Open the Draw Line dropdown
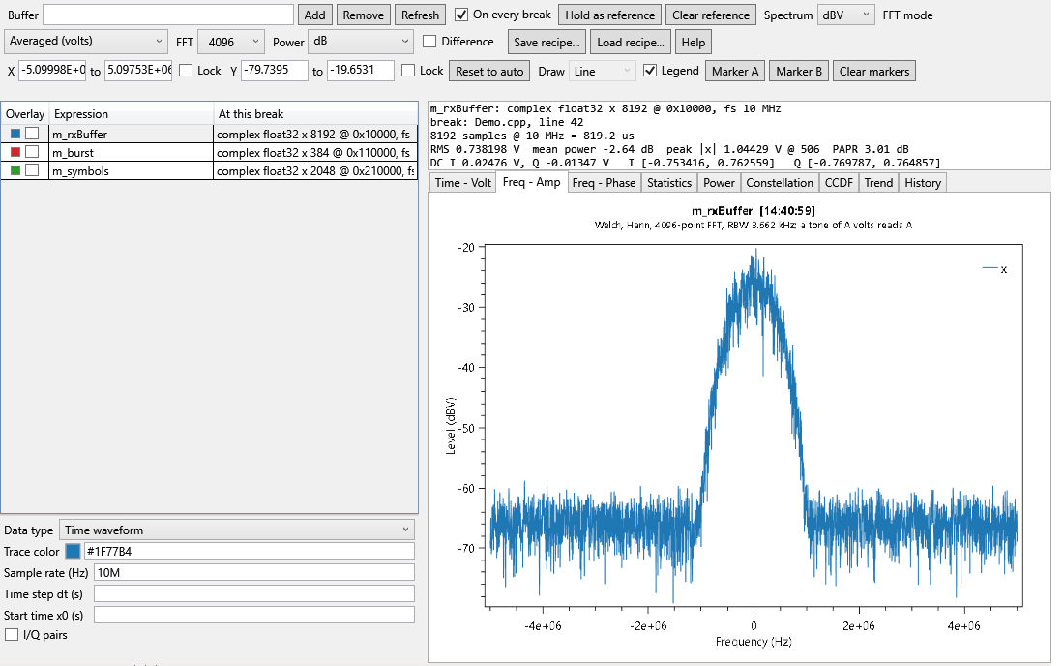The height and width of the screenshot is (666, 1064). pyautogui.click(x=602, y=72)
